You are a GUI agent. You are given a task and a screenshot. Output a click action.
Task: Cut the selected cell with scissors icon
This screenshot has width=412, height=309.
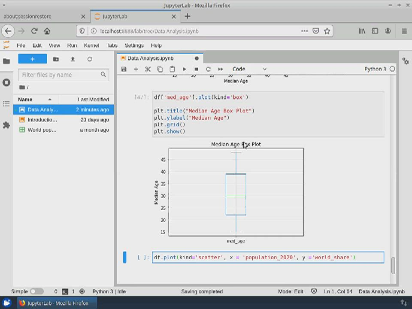click(148, 69)
